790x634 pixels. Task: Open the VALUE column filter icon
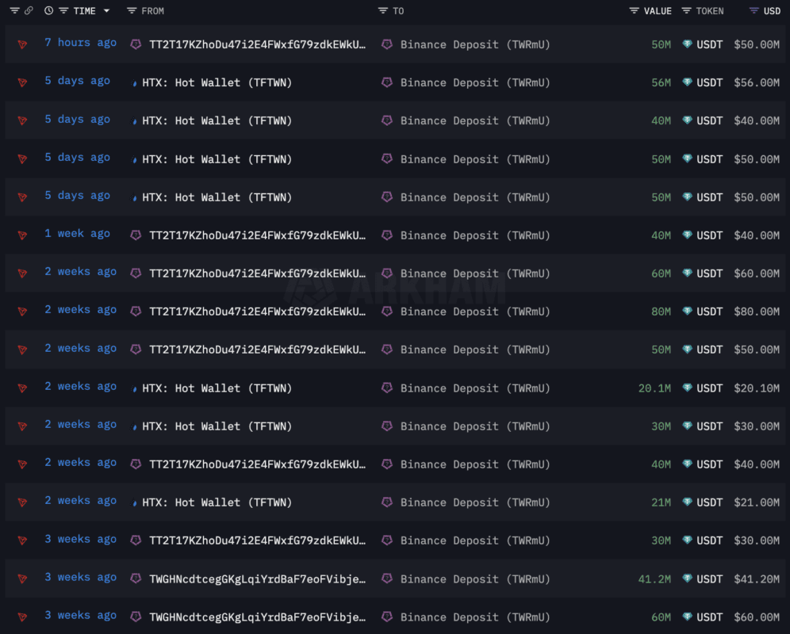635,10
